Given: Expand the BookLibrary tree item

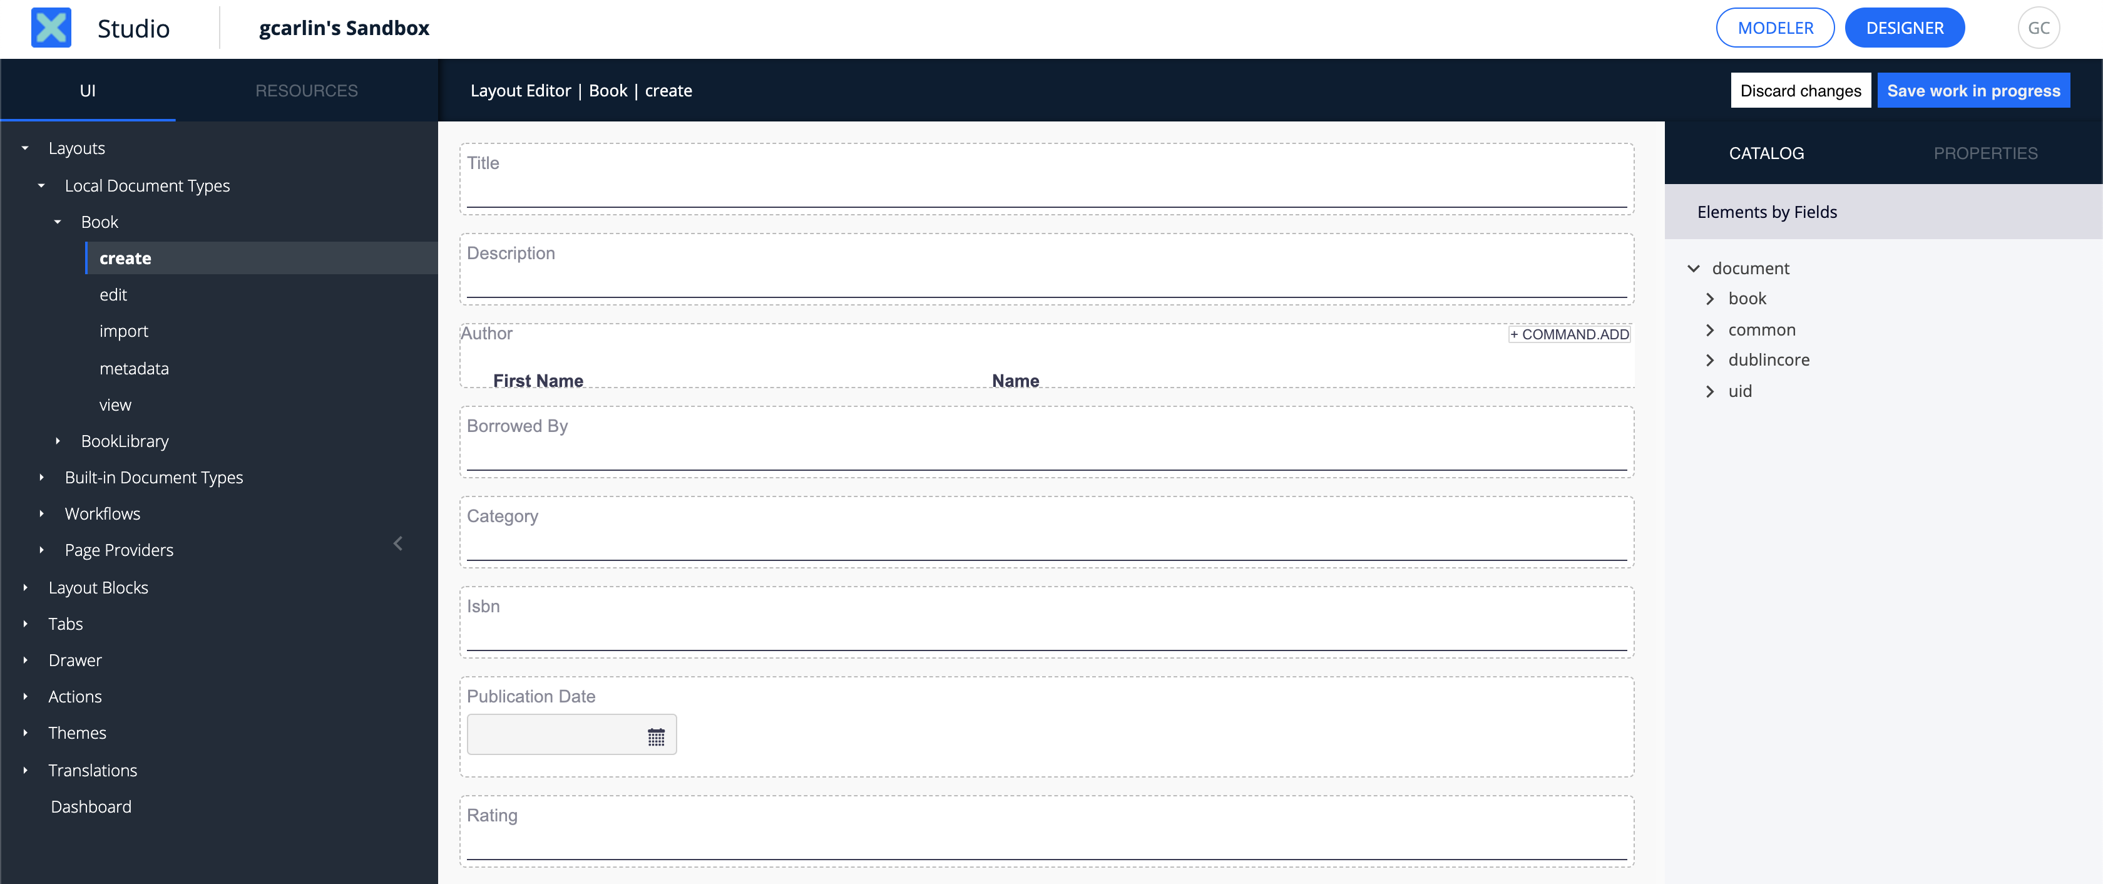Looking at the screenshot, I should click(59, 440).
